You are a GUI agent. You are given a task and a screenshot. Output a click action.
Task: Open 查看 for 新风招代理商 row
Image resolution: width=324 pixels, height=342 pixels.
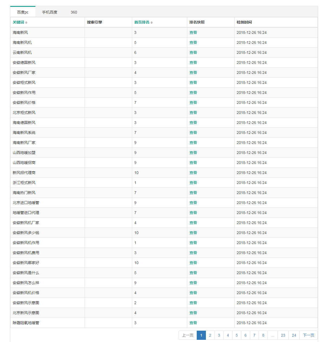click(193, 173)
